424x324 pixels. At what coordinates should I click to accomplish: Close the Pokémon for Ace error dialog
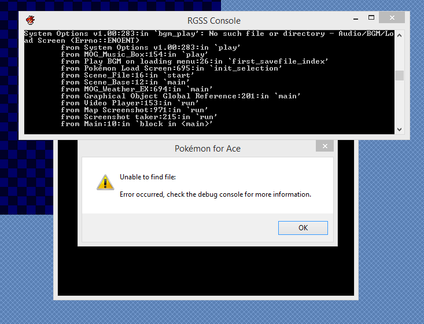[325, 146]
